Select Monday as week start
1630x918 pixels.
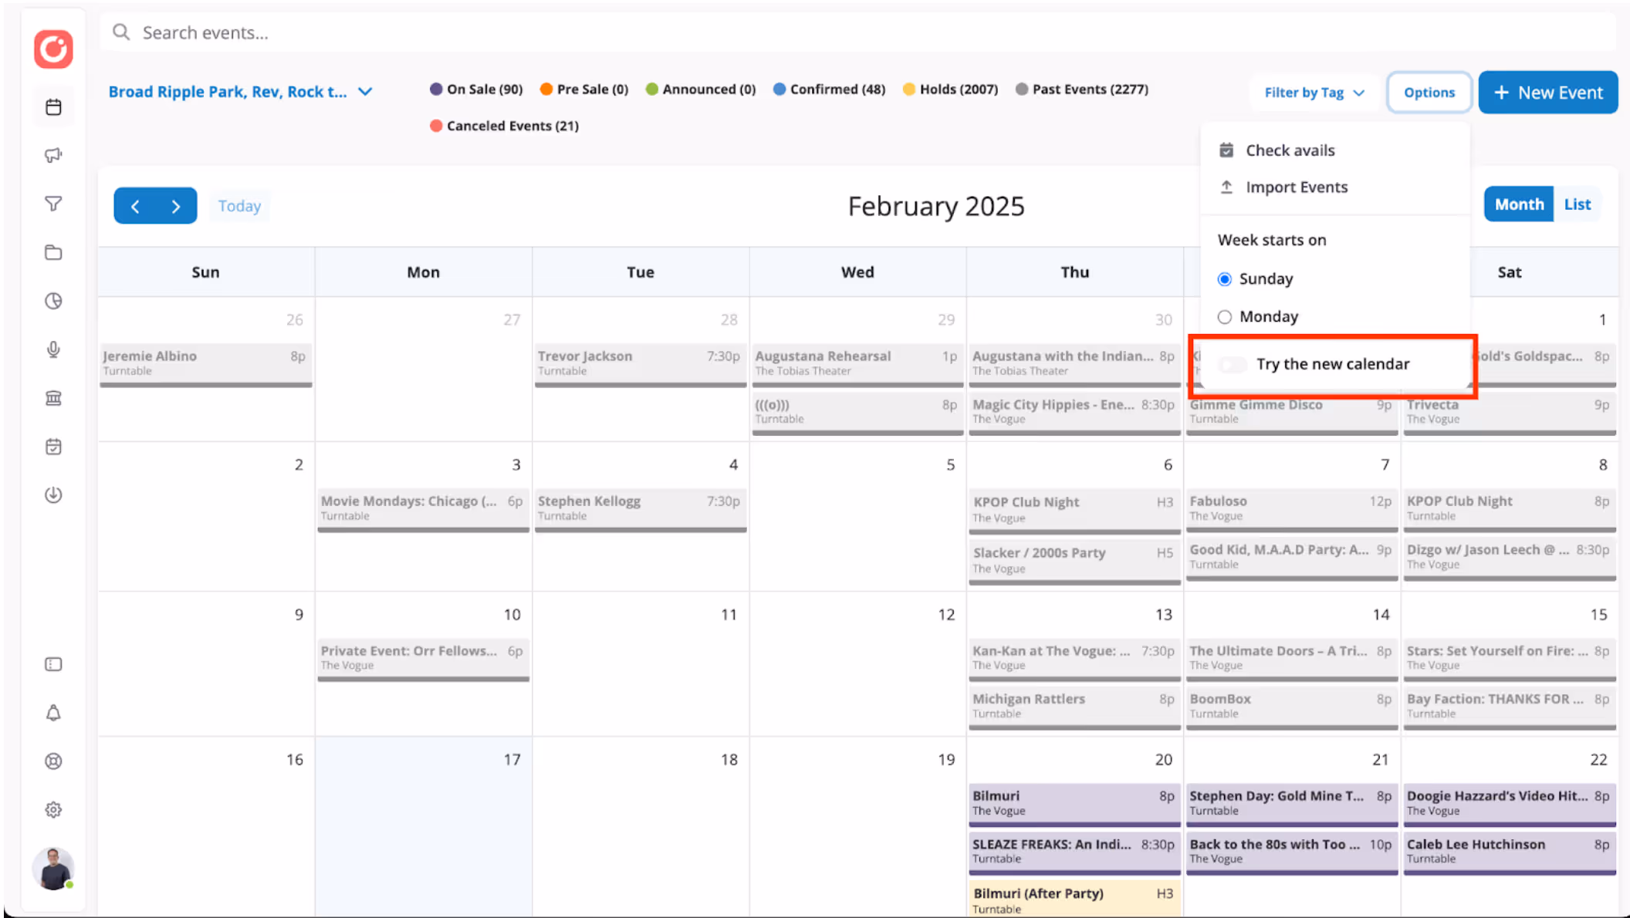tap(1225, 317)
